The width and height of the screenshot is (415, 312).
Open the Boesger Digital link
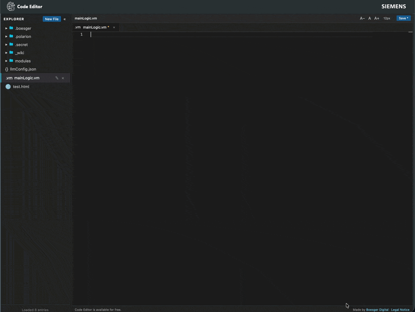(x=377, y=310)
